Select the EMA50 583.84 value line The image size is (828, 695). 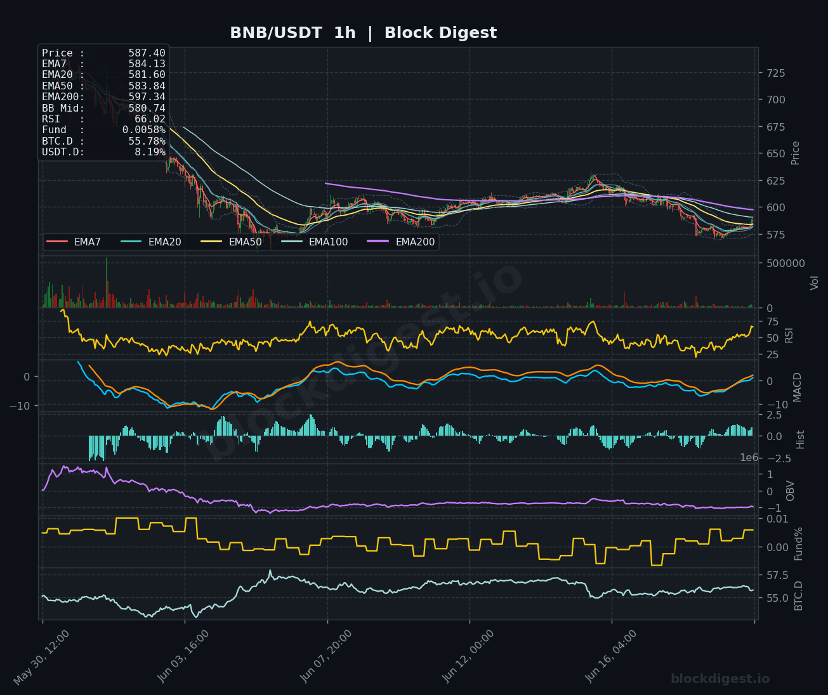coord(103,86)
